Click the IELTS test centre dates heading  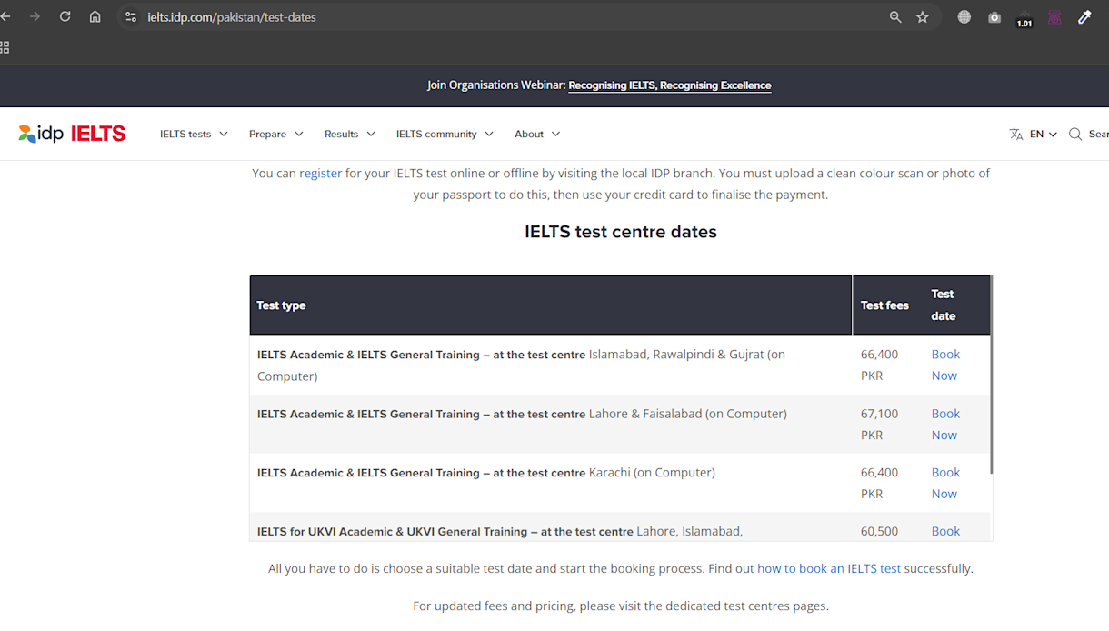pos(621,232)
